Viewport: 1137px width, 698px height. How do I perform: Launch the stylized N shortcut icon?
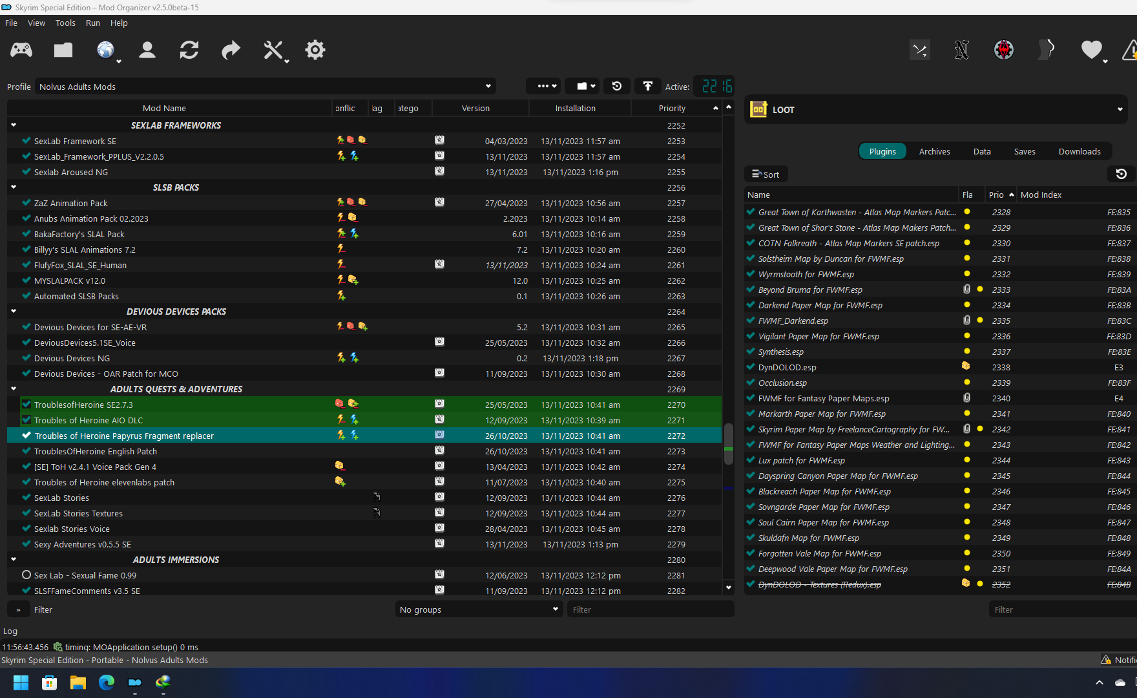(x=962, y=50)
